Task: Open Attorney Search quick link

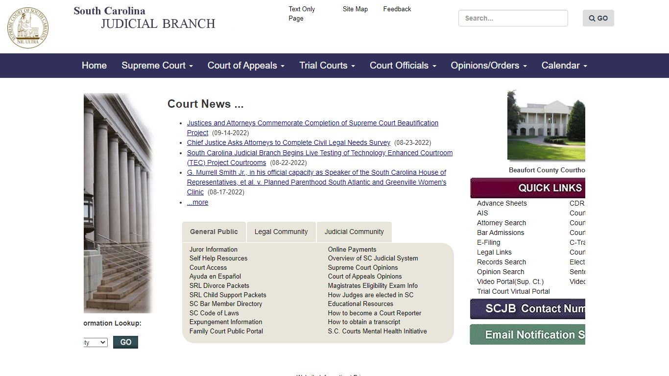Action: (502, 223)
